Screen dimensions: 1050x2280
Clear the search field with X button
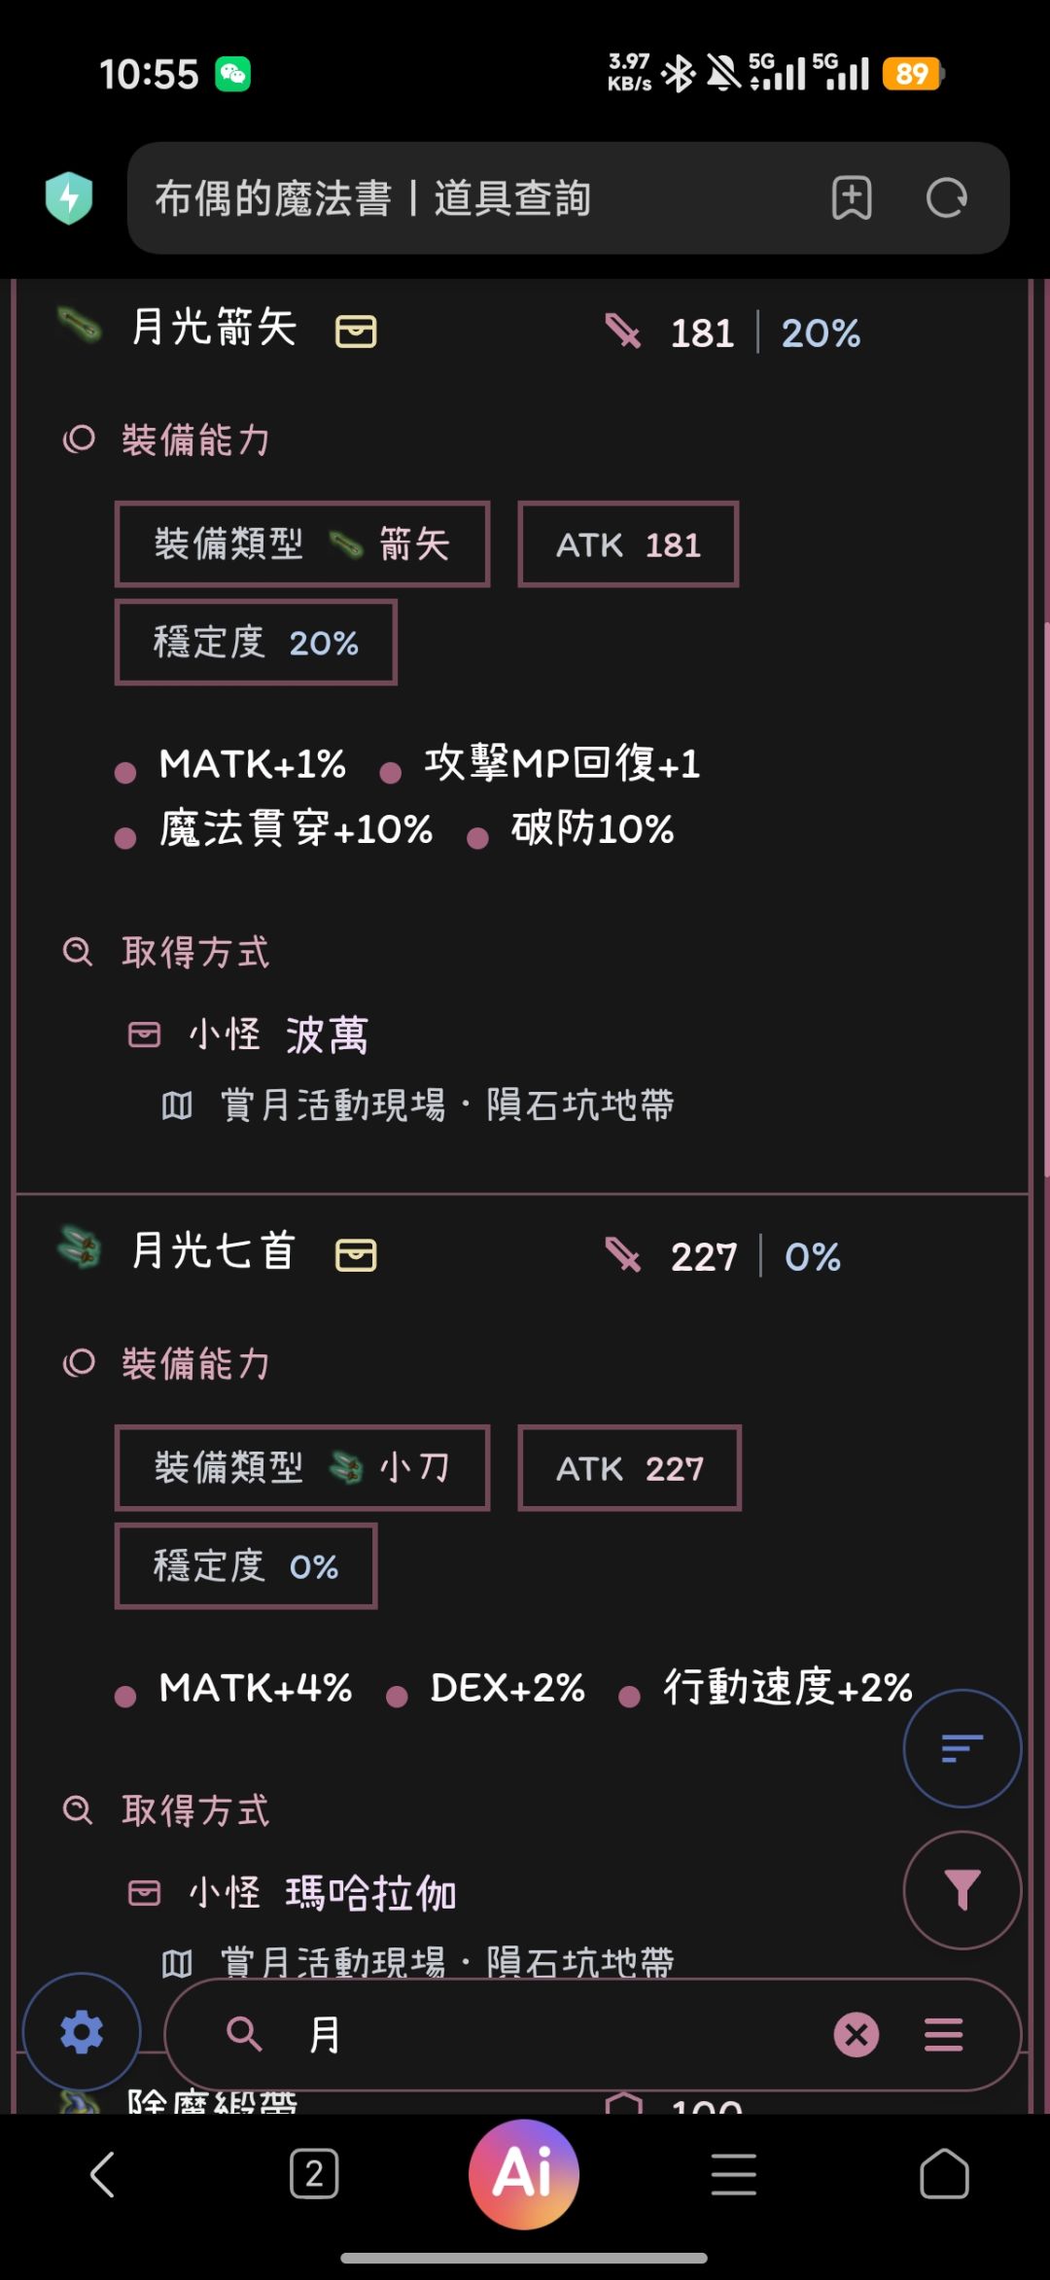[857, 2034]
